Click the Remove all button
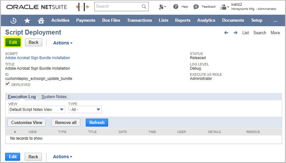This screenshot has width=286, height=163. (x=66, y=122)
